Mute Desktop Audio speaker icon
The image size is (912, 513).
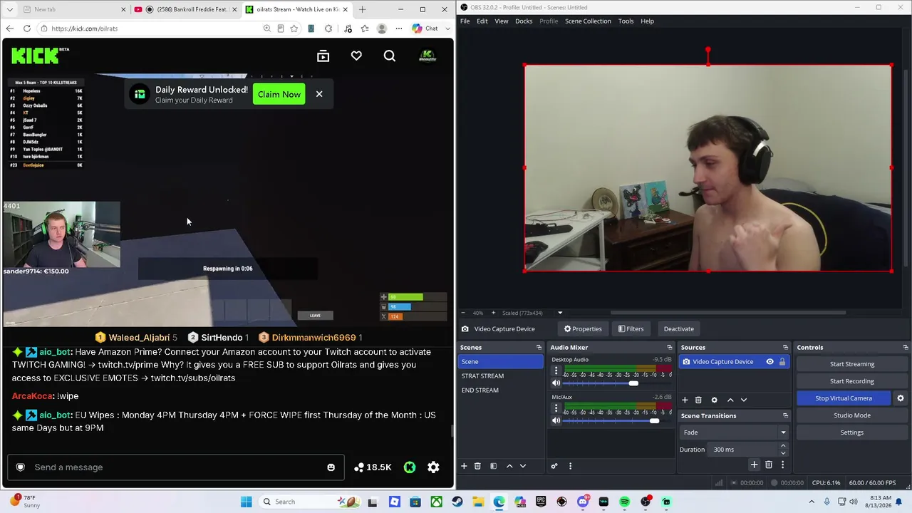tap(556, 383)
